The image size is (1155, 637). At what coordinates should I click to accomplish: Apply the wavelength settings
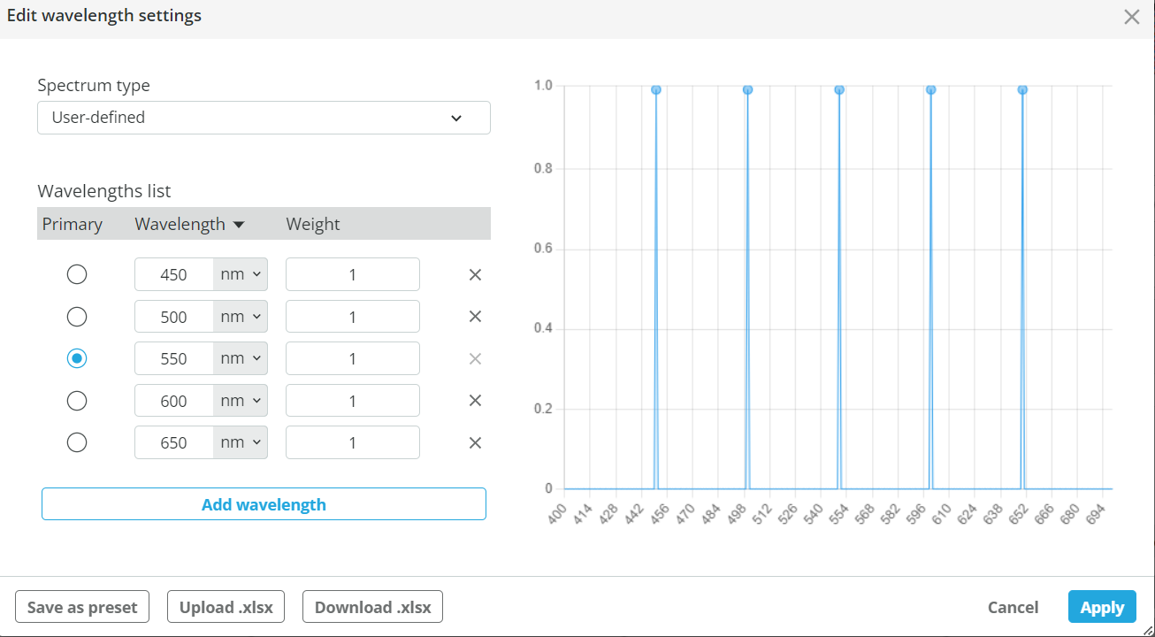coord(1102,607)
